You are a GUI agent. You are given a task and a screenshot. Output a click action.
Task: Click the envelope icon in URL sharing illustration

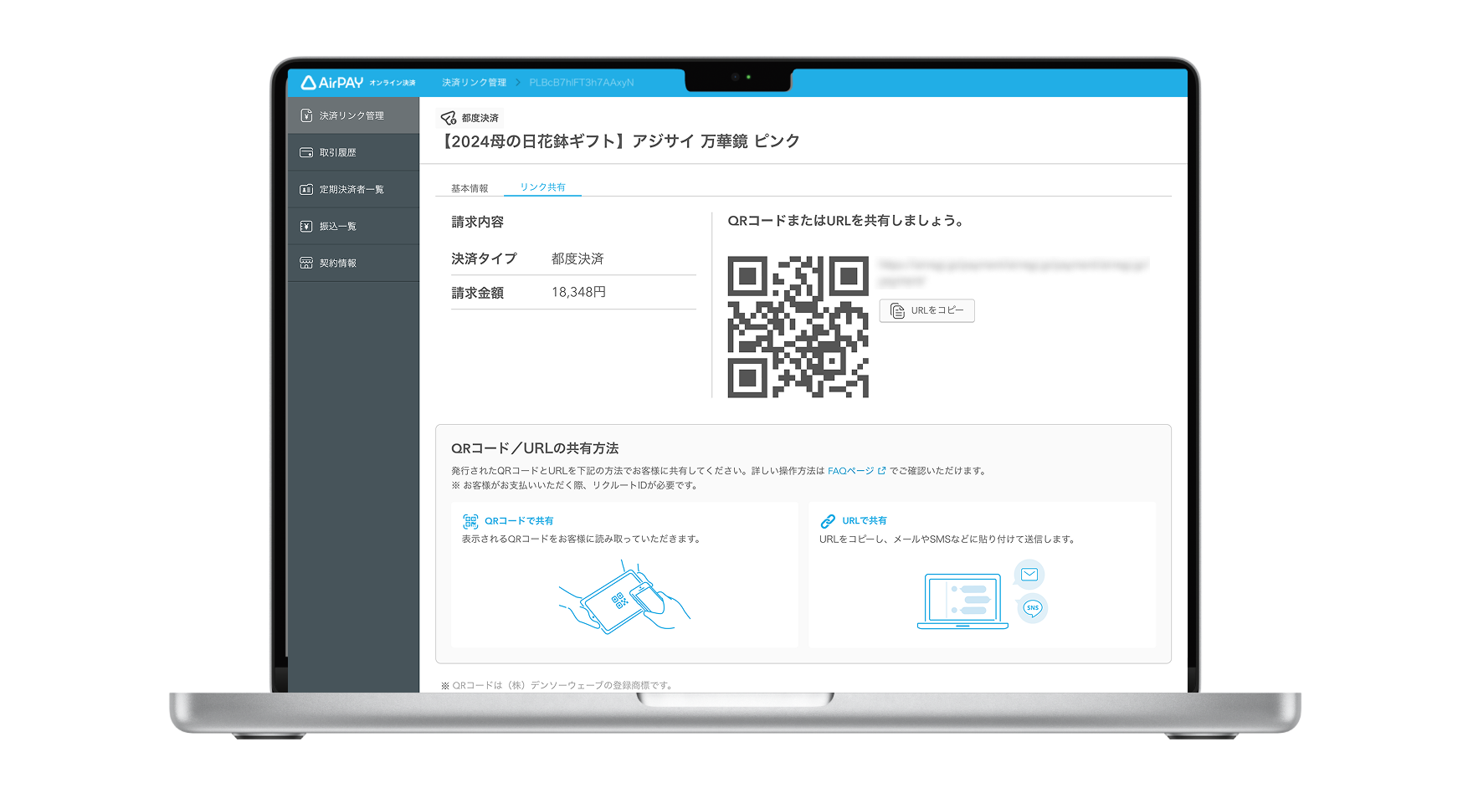pyautogui.click(x=1029, y=575)
